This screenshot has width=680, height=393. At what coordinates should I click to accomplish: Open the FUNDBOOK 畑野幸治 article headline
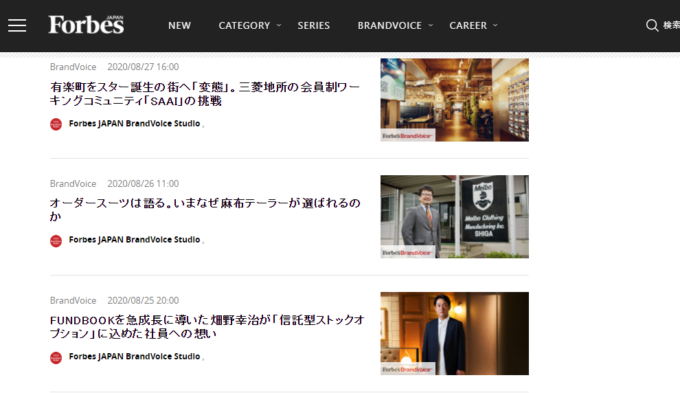[x=207, y=326]
